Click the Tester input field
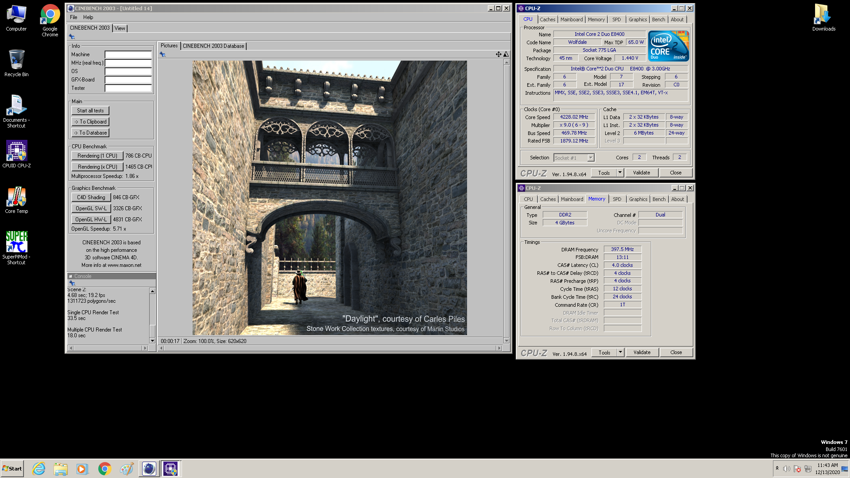Screen dimensions: 850x478 click(x=128, y=88)
